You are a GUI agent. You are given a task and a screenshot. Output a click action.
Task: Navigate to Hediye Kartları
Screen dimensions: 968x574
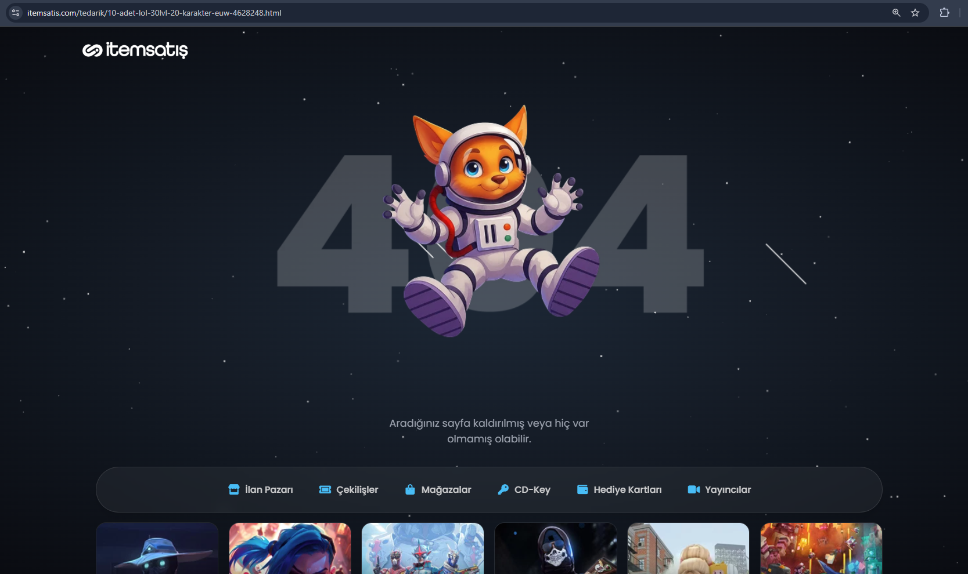click(x=619, y=489)
